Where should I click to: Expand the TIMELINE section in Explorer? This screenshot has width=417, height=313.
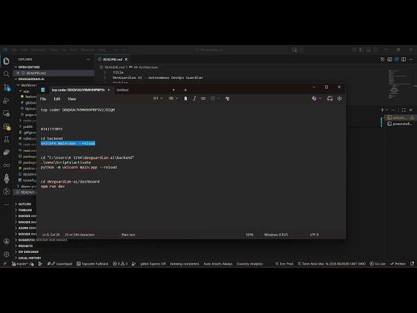click(25, 210)
